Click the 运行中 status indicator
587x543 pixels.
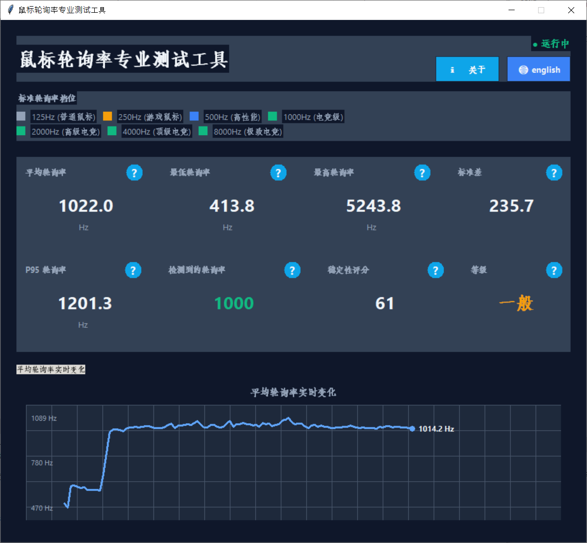(551, 44)
